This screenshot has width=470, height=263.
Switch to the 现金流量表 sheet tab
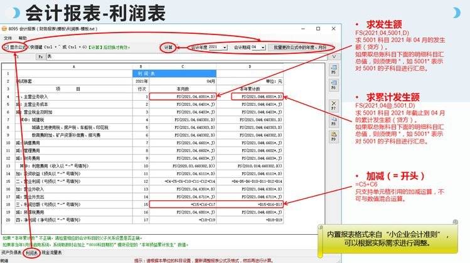(51, 252)
